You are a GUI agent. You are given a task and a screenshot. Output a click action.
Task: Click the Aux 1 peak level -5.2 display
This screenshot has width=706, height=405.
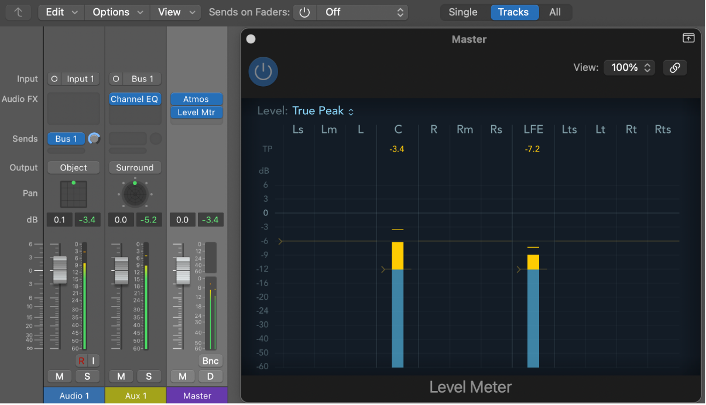click(149, 220)
